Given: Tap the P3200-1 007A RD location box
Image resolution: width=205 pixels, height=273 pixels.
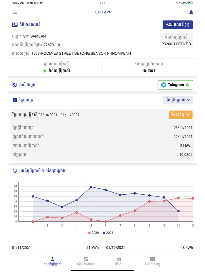Looking at the screenshot, I should click(x=176, y=41).
